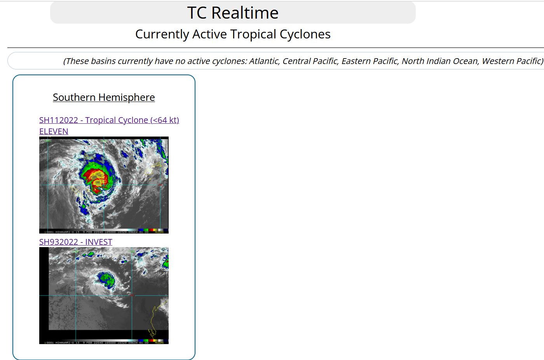
Task: Click the ELEVEN storm name link
Action: click(x=54, y=132)
